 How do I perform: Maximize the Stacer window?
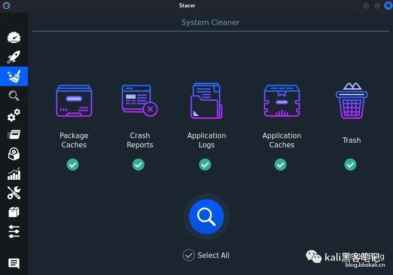pos(377,6)
